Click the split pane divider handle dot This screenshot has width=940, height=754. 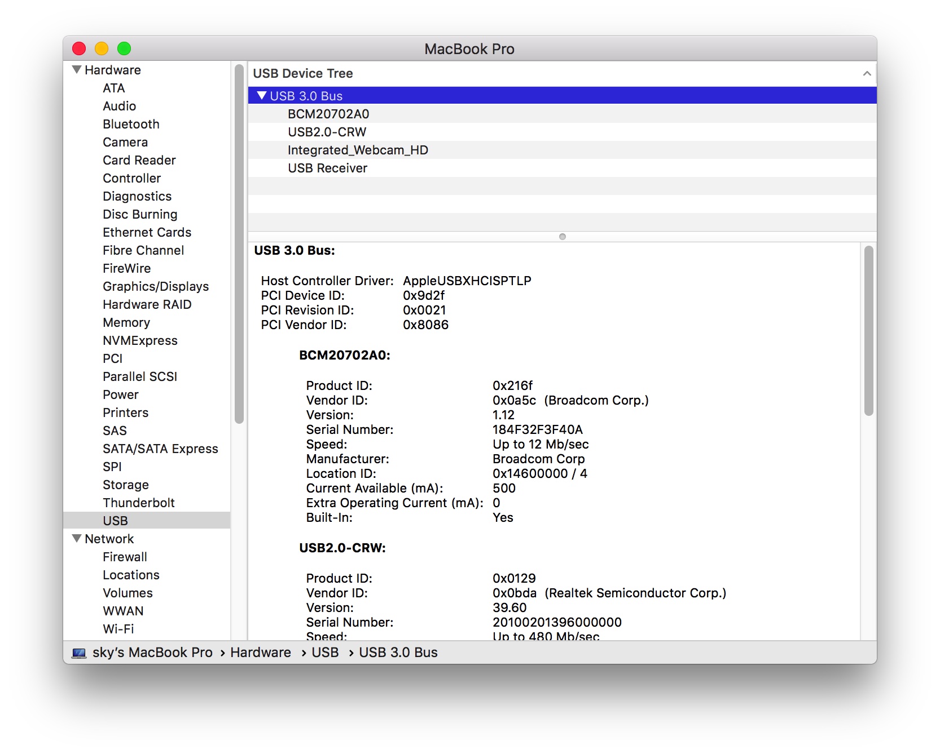(x=562, y=237)
